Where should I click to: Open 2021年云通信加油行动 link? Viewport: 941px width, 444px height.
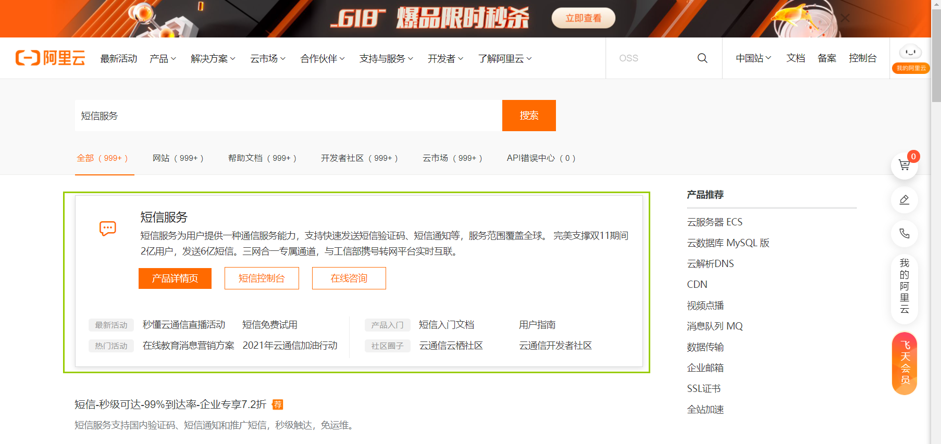pos(290,346)
